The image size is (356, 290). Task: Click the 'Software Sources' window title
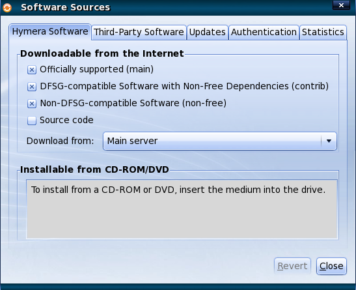(66, 8)
